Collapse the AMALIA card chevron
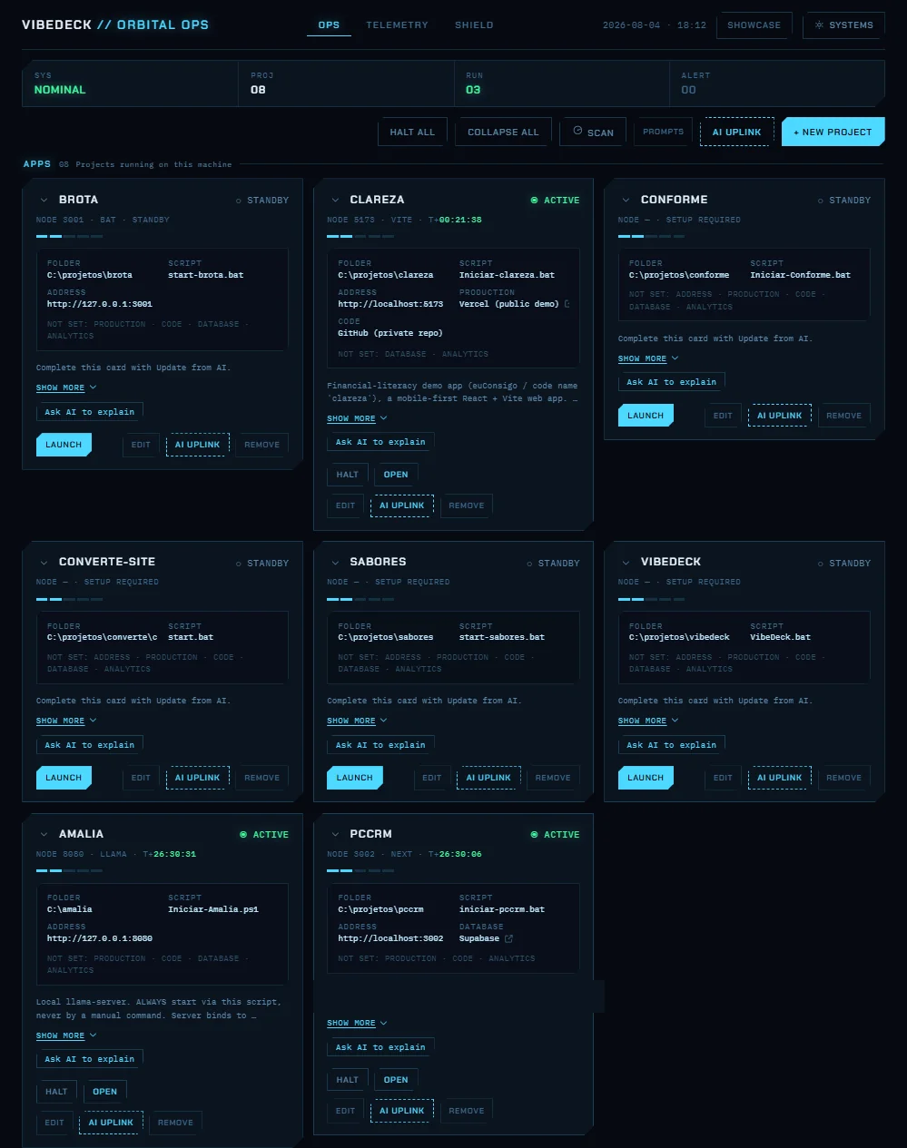 [44, 834]
